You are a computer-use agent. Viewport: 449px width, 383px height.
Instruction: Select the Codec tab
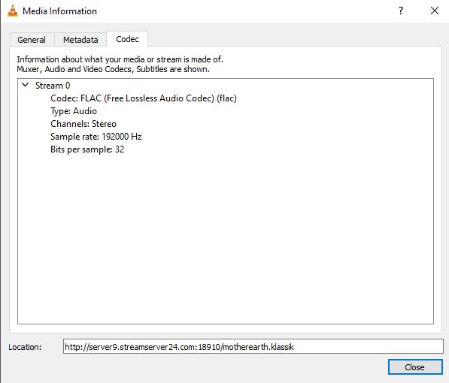point(127,38)
